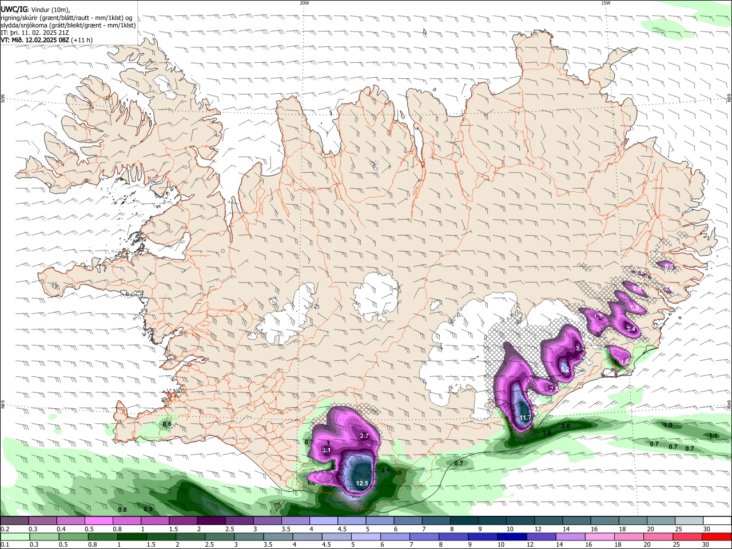
Task: Select the '2.7' value in the purple area
Action: click(364, 436)
